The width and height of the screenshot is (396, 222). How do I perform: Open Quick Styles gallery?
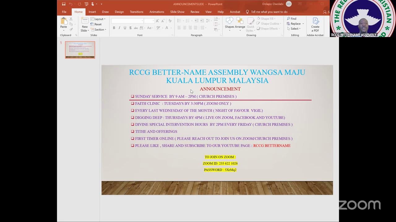coord(250,24)
